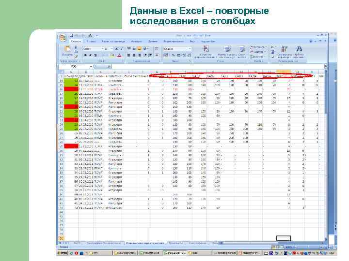Open the Тромбоциты sheet tab
The width and height of the screenshot is (349, 261).
tap(175, 243)
